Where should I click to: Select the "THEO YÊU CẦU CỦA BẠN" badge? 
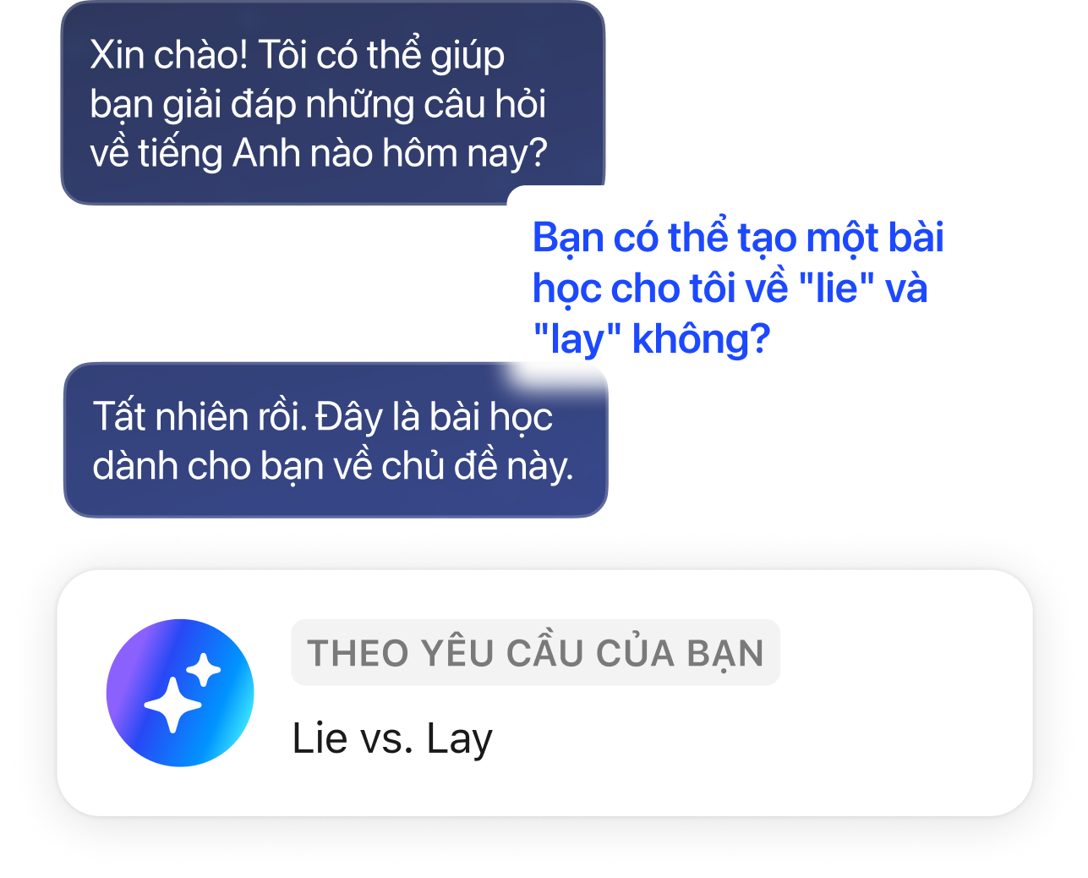(x=535, y=652)
